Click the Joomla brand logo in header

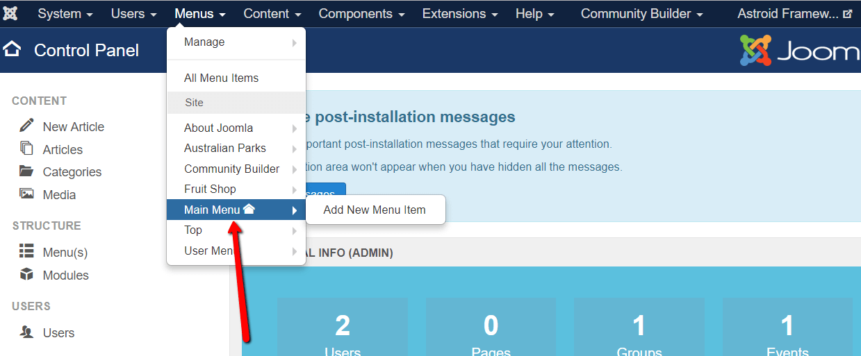(x=799, y=51)
